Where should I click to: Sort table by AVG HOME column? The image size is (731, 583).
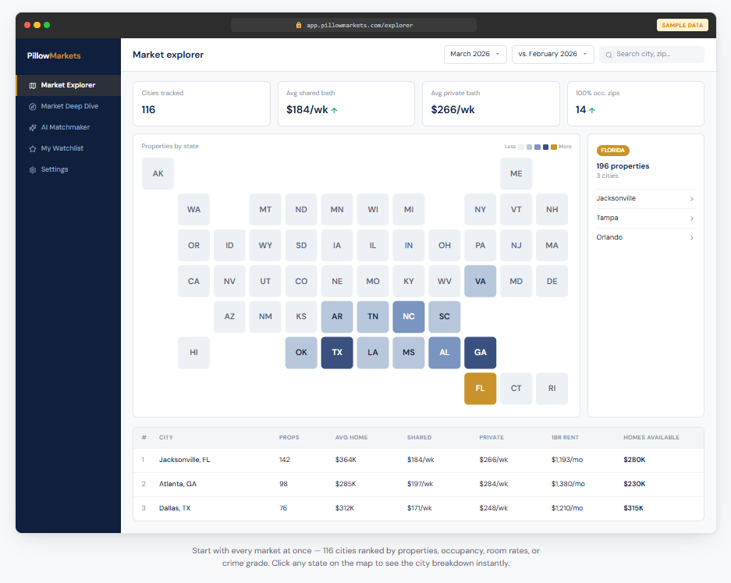(x=352, y=438)
